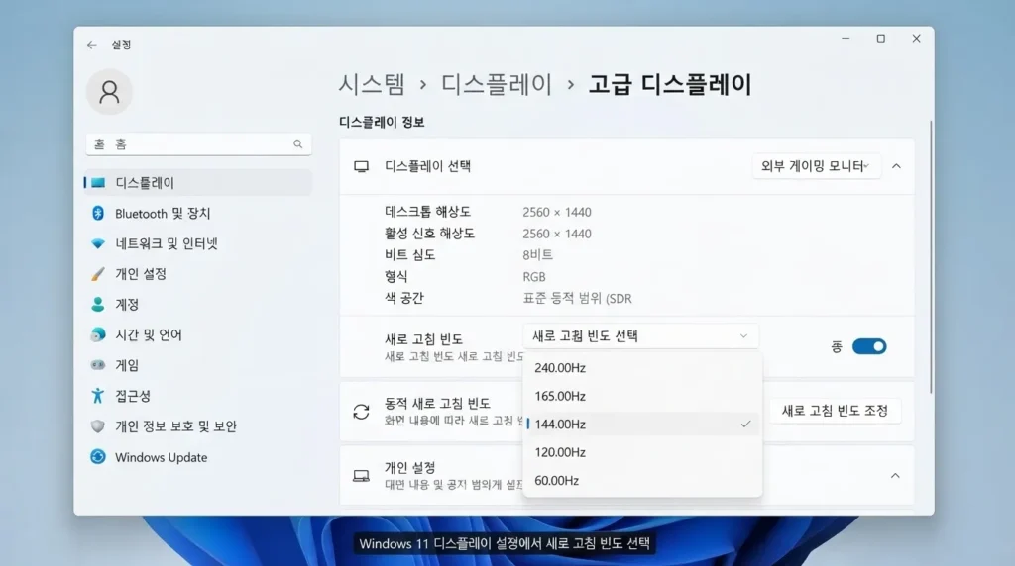Open 게임 settings page
The image size is (1015, 566).
click(198, 365)
